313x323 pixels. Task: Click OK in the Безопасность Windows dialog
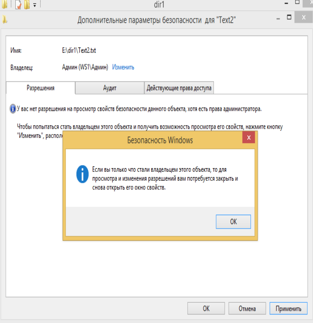(x=233, y=222)
